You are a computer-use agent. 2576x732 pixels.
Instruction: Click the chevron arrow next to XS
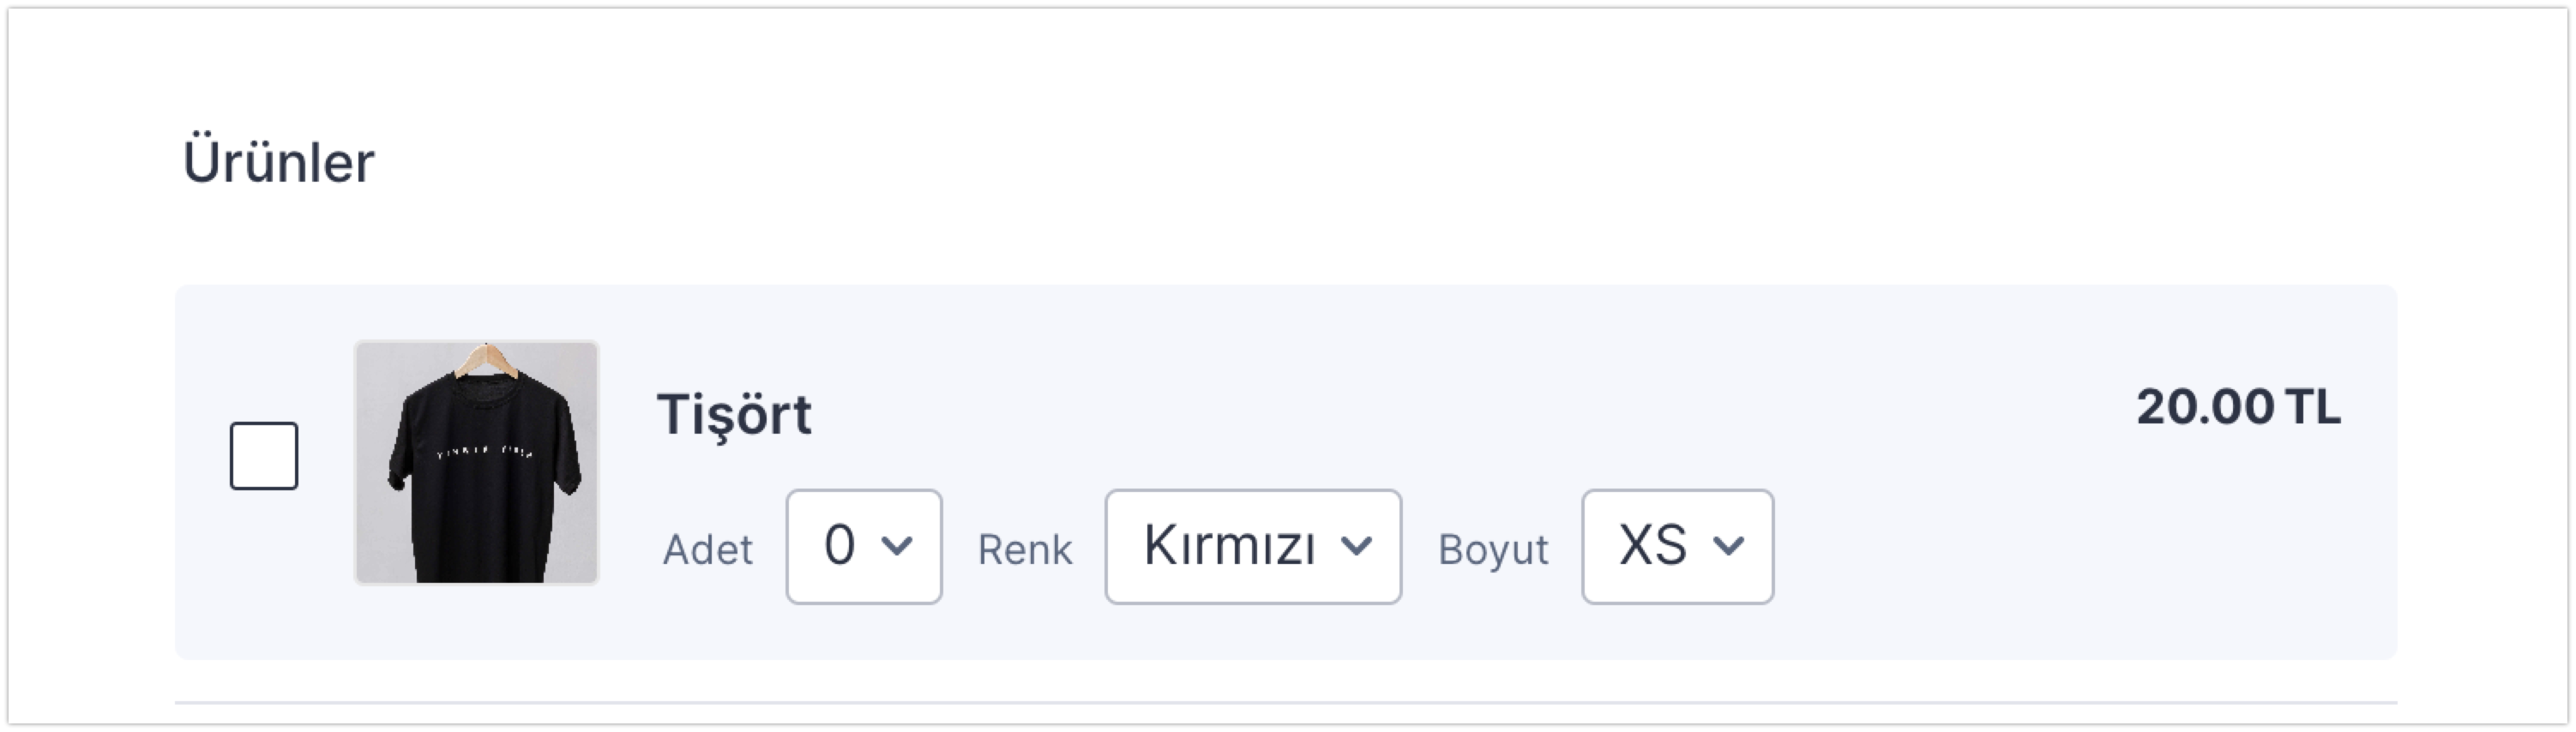[1728, 546]
